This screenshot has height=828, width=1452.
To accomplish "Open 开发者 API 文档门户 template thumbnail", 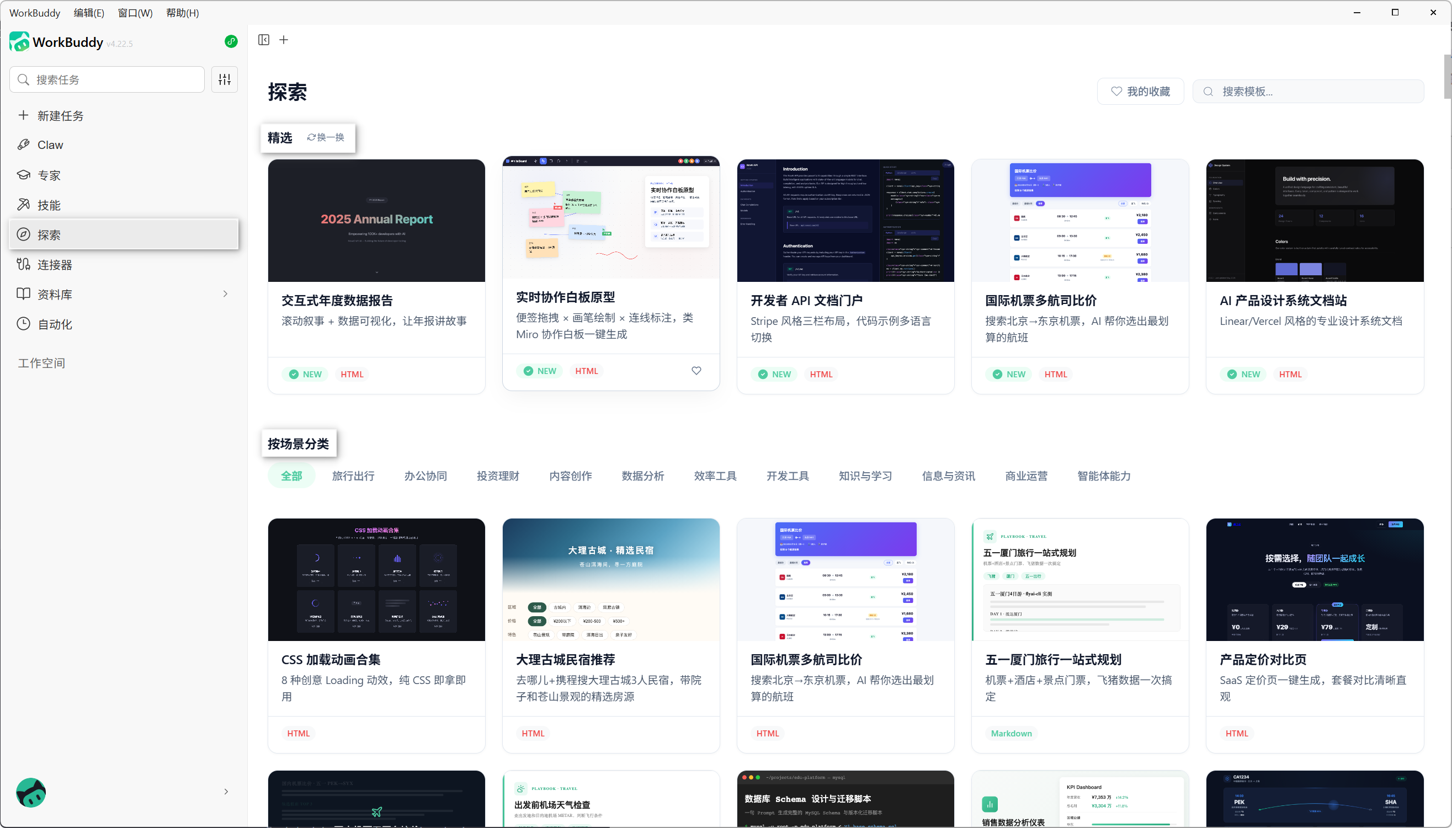I will pyautogui.click(x=845, y=221).
